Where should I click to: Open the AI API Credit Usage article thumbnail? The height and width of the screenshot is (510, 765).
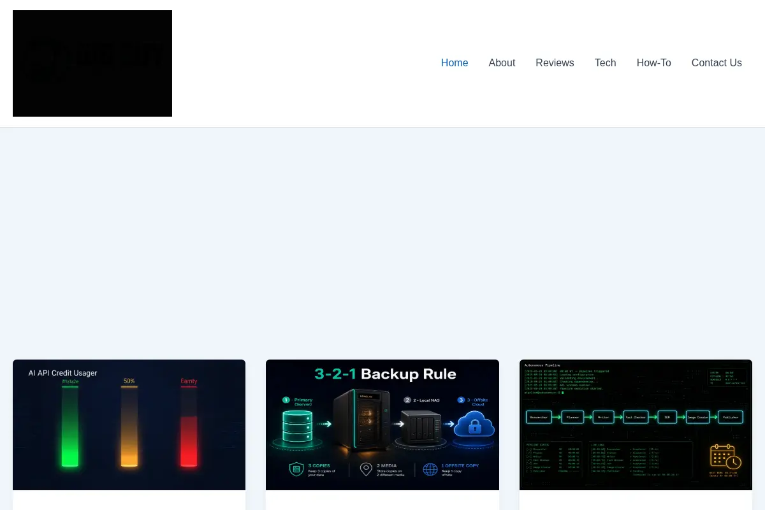(129, 425)
